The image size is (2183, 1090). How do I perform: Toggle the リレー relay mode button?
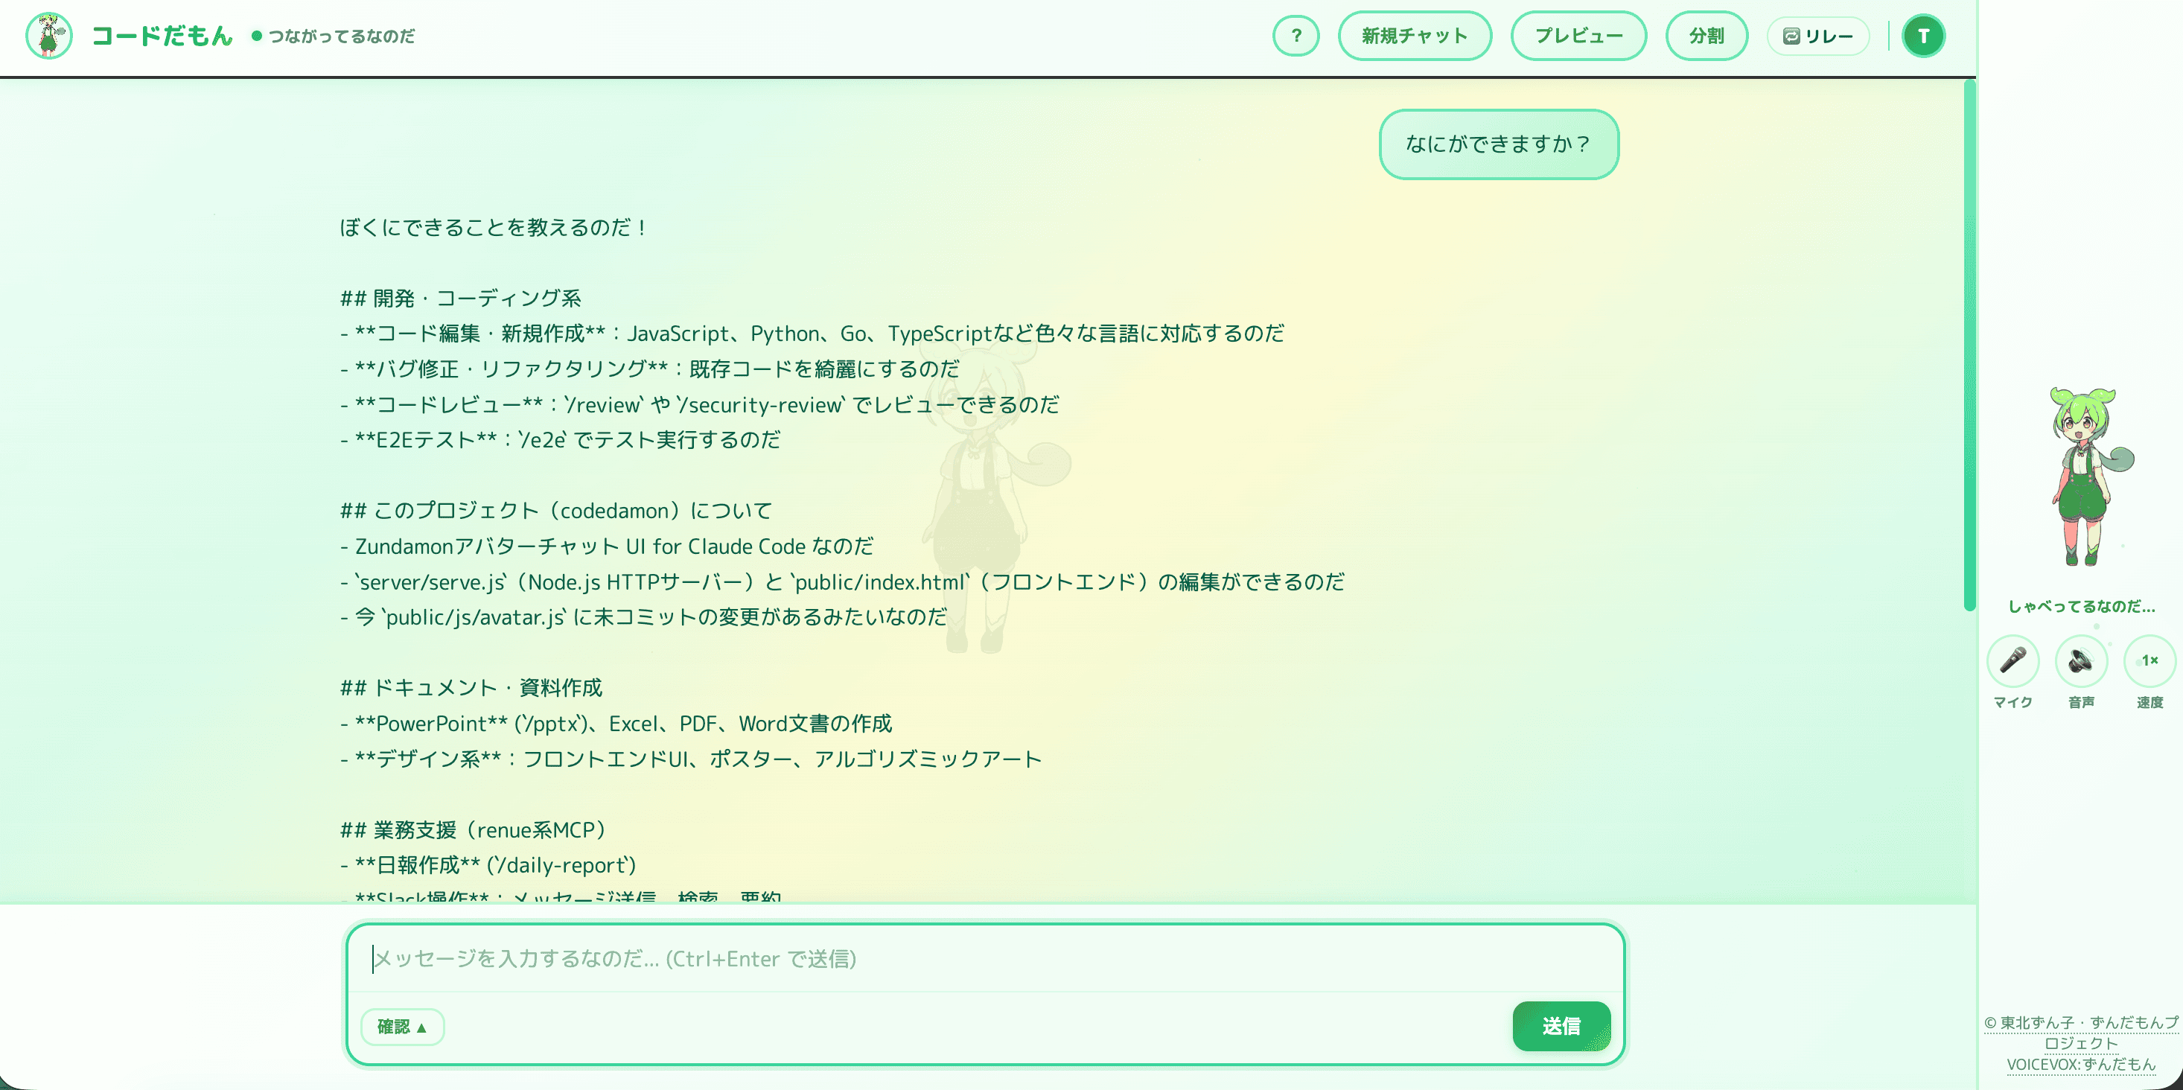[x=1817, y=36]
